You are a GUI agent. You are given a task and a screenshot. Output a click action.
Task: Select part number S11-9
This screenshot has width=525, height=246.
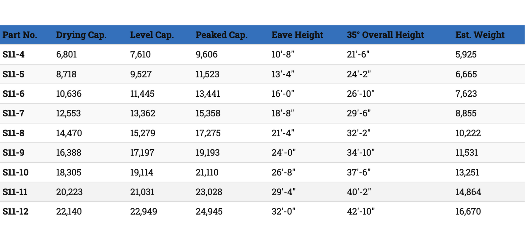[13, 153]
